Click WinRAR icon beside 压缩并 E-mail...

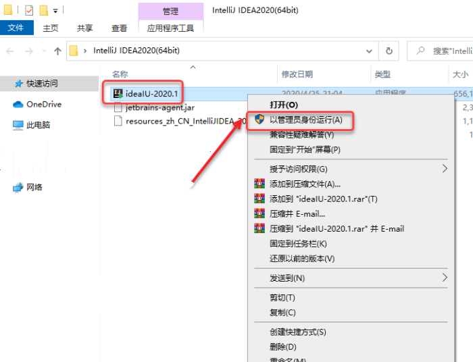coord(259,213)
